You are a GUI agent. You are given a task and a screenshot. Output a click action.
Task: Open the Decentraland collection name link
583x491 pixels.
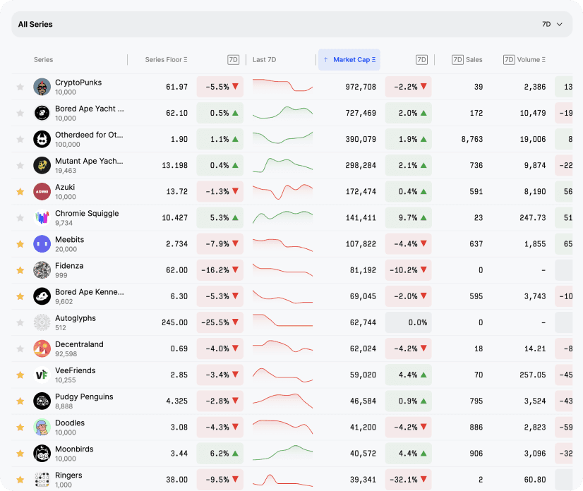(x=80, y=344)
